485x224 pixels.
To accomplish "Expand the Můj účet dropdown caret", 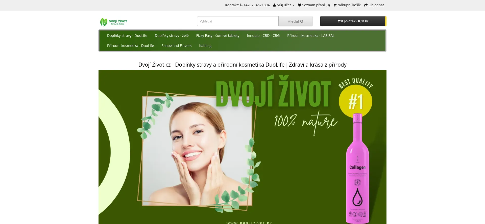I will (293, 5).
